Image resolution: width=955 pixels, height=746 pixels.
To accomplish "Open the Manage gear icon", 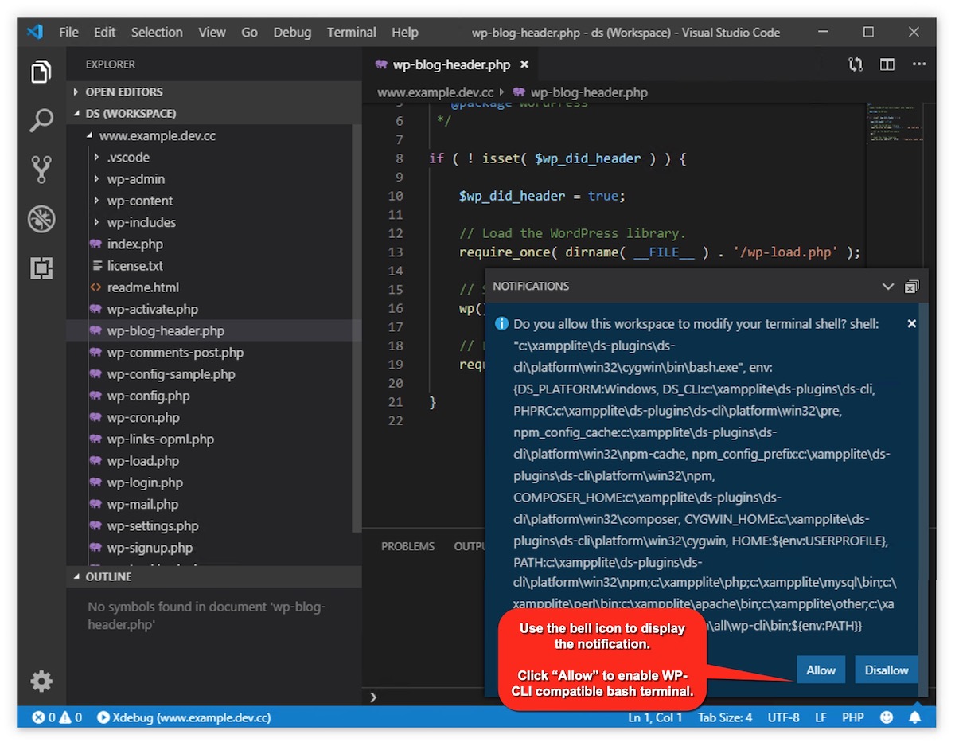I will tap(41, 681).
